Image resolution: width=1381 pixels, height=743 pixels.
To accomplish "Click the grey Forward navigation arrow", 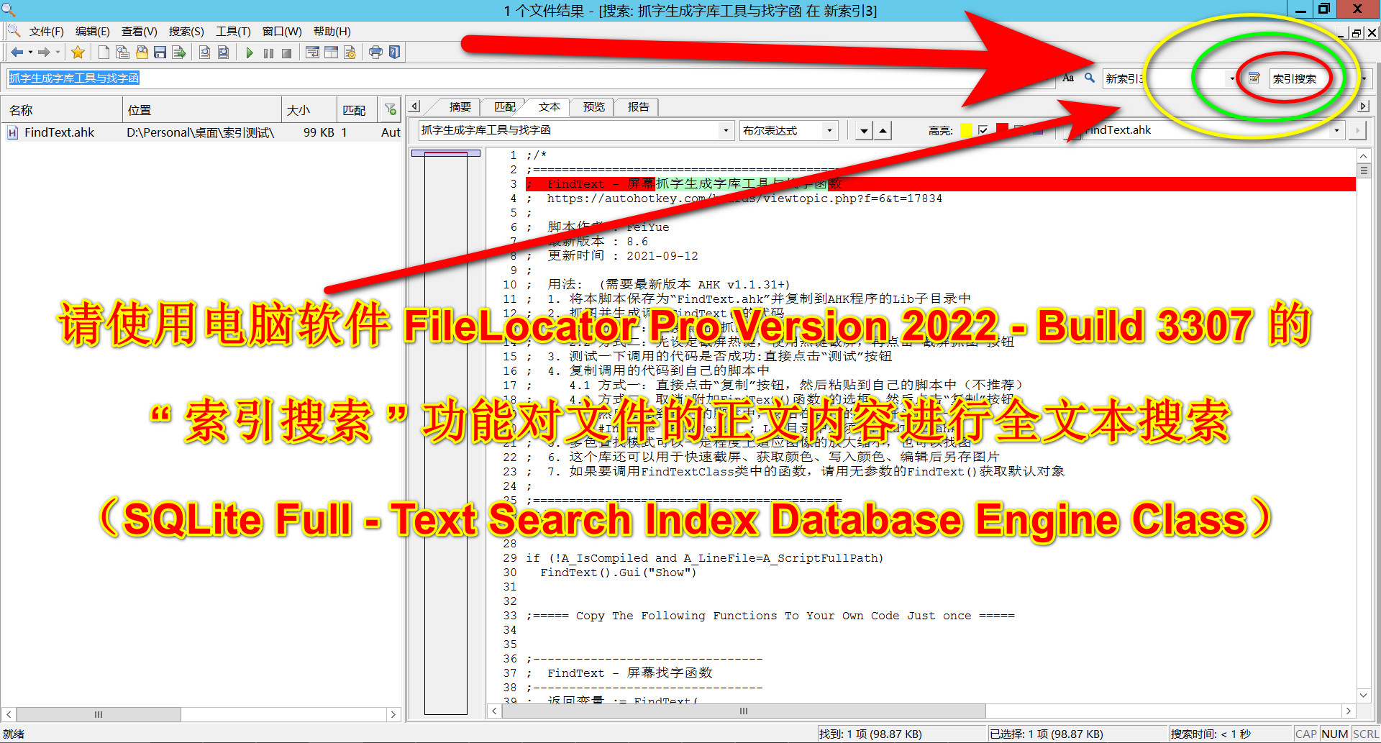I will 44,52.
